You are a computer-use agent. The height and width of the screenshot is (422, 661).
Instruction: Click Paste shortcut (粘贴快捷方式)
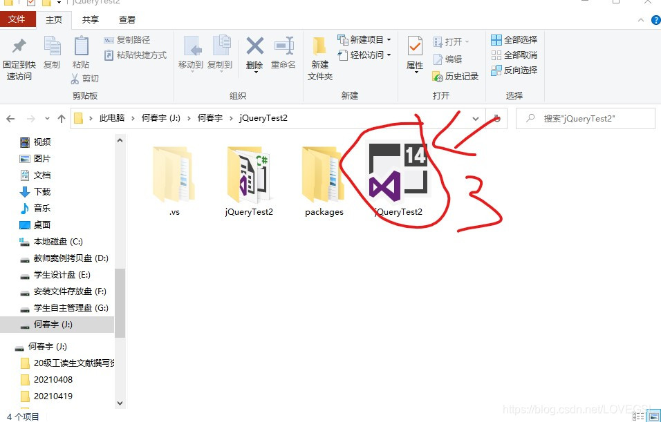pos(136,55)
